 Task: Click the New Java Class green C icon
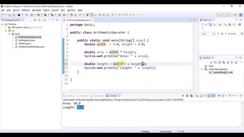point(64,15)
